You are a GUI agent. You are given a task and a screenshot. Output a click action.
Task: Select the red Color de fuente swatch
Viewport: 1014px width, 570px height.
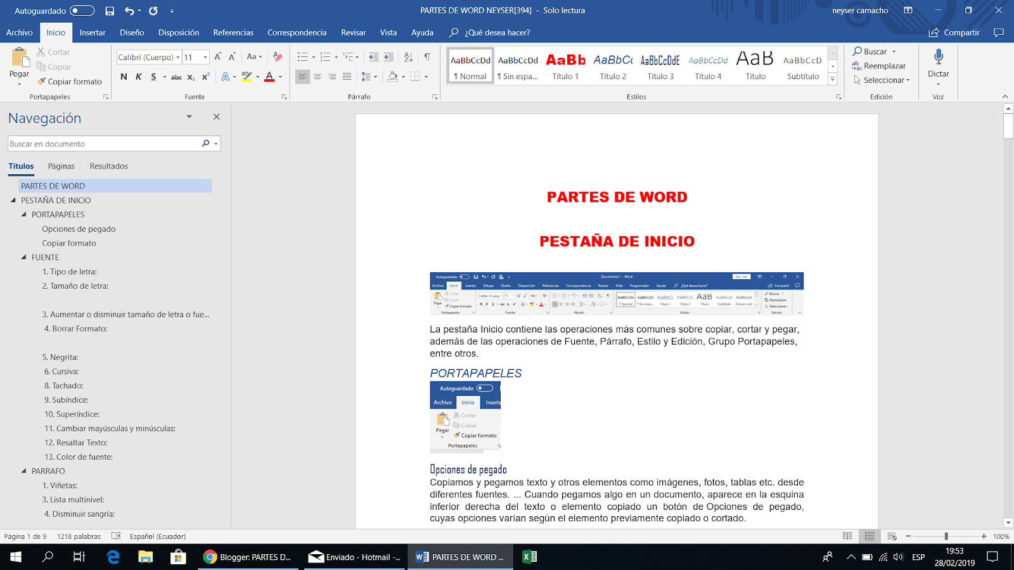pyautogui.click(x=269, y=77)
